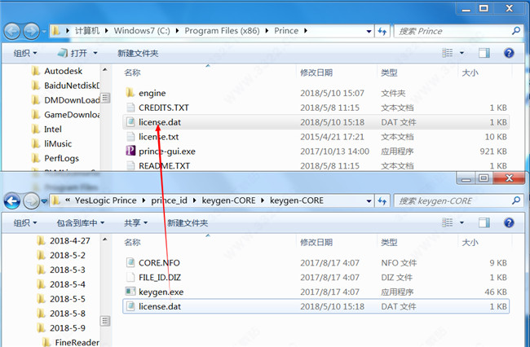The height and width of the screenshot is (347, 530).
Task: Select the DMDownLoad folder in the tree
Action: click(x=72, y=100)
